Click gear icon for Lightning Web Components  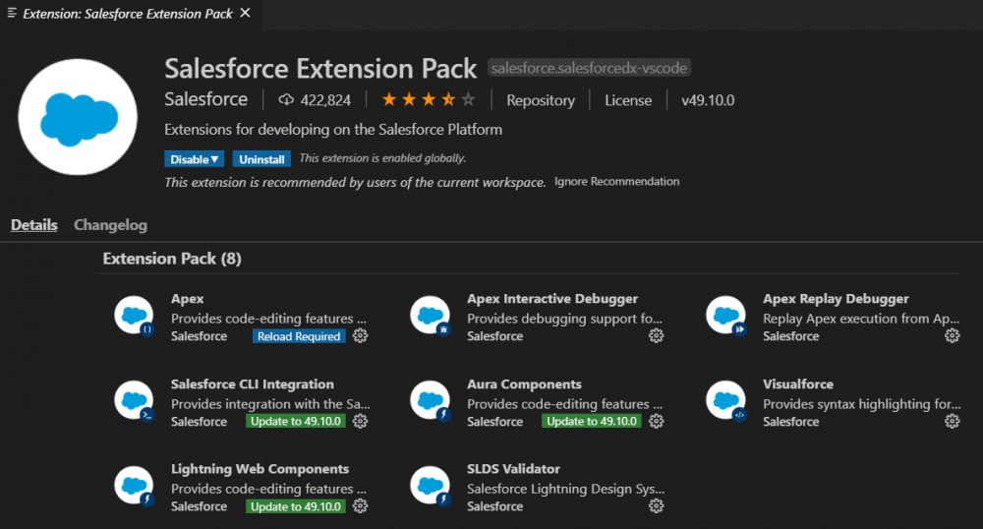tap(360, 506)
